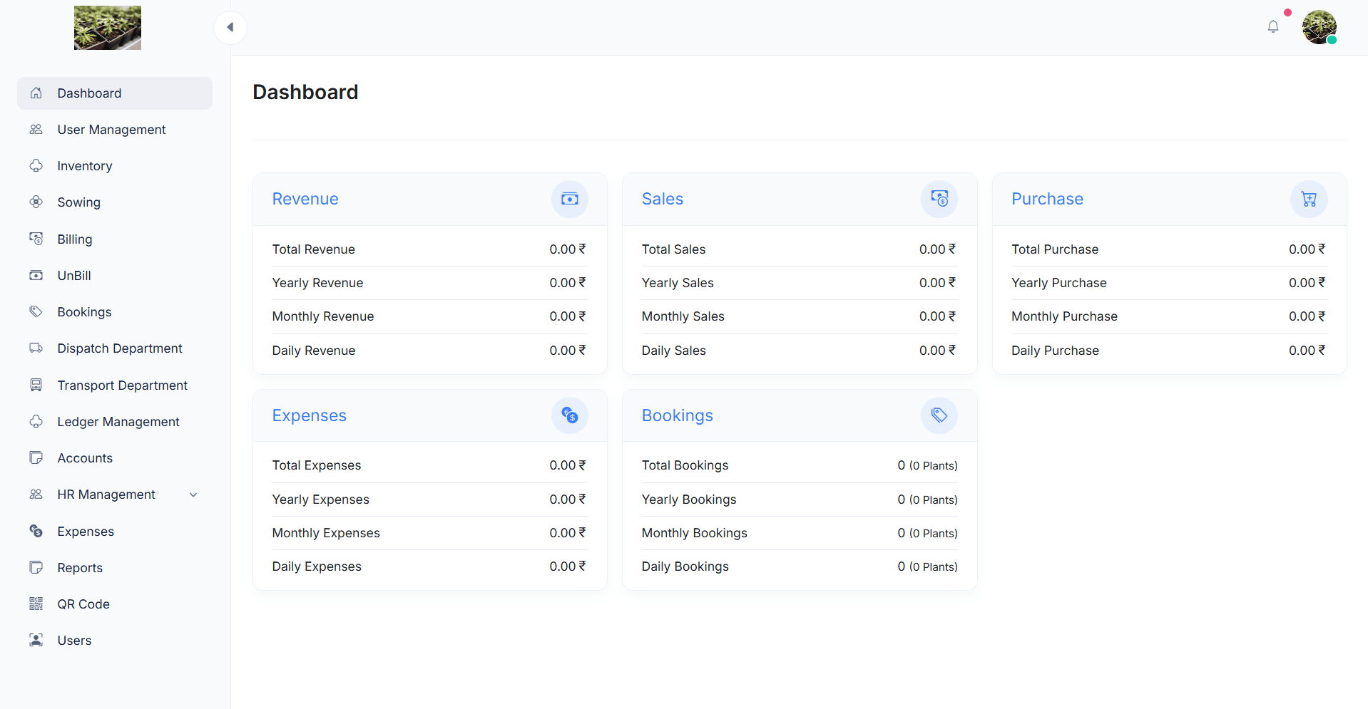Click the Transport Department bus icon

(36, 385)
